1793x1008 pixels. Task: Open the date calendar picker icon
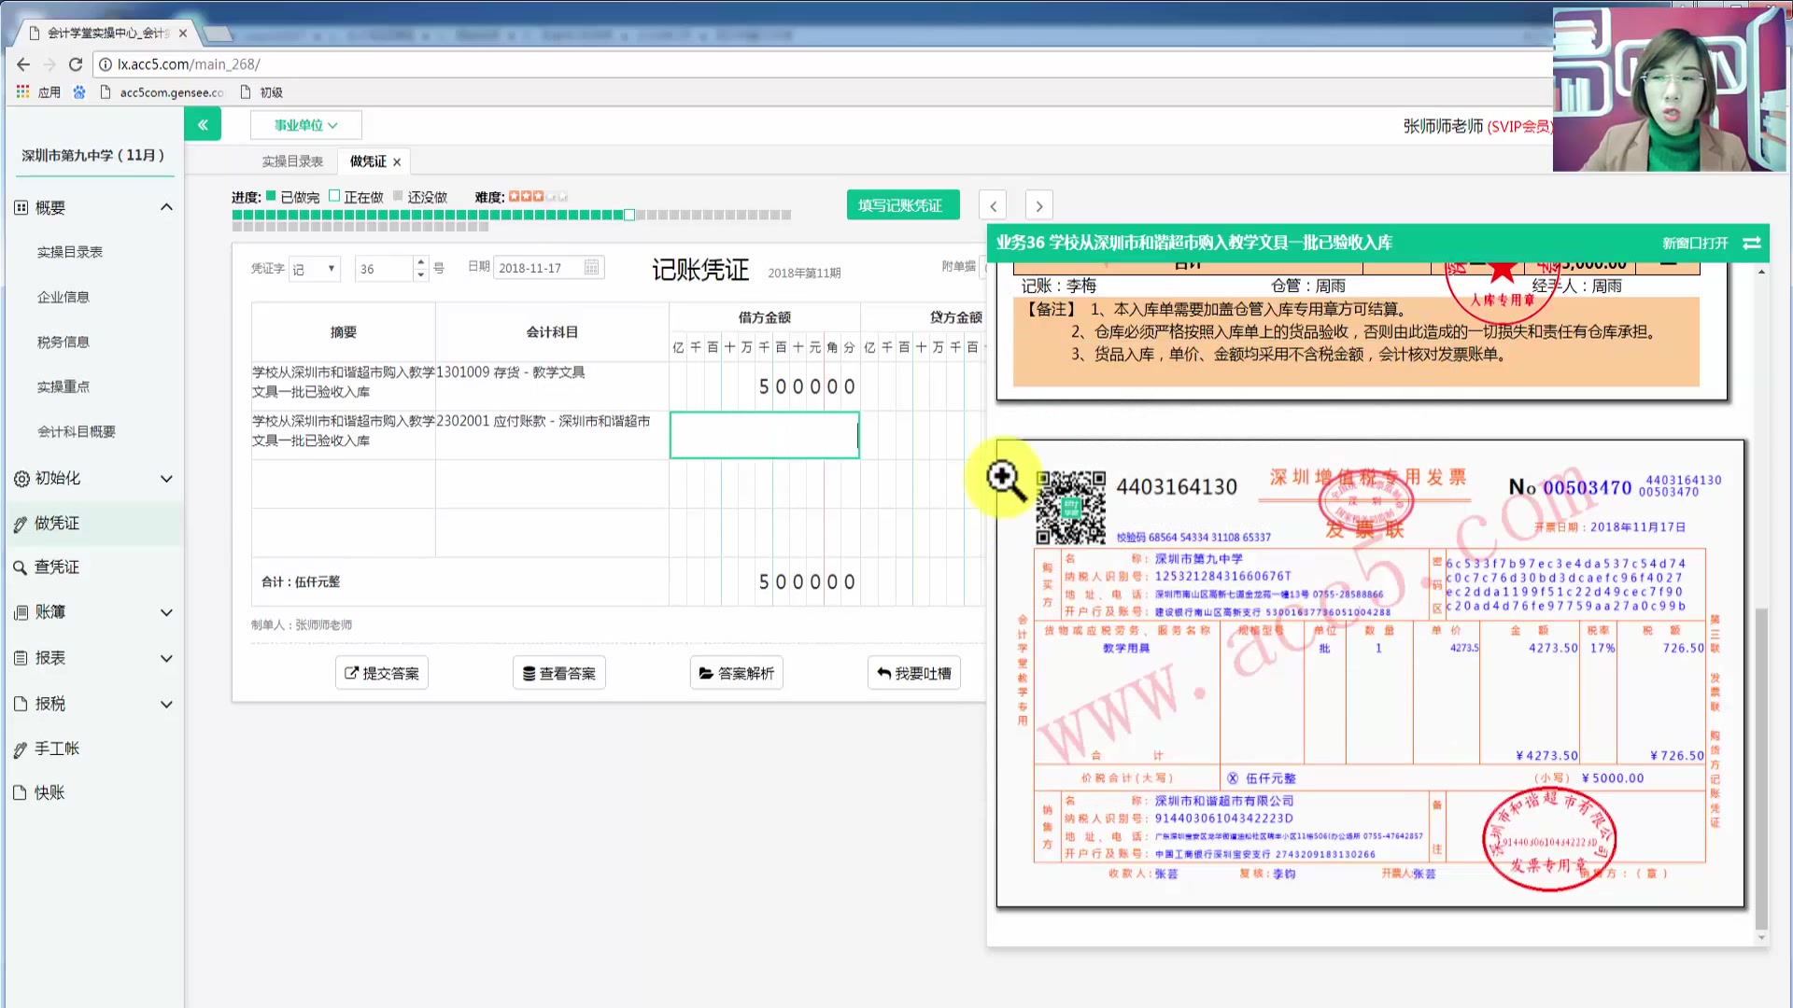click(591, 268)
